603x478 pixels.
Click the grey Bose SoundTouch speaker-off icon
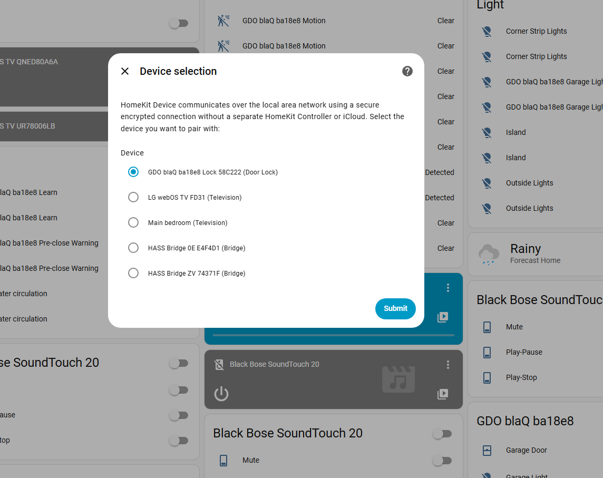tap(219, 365)
